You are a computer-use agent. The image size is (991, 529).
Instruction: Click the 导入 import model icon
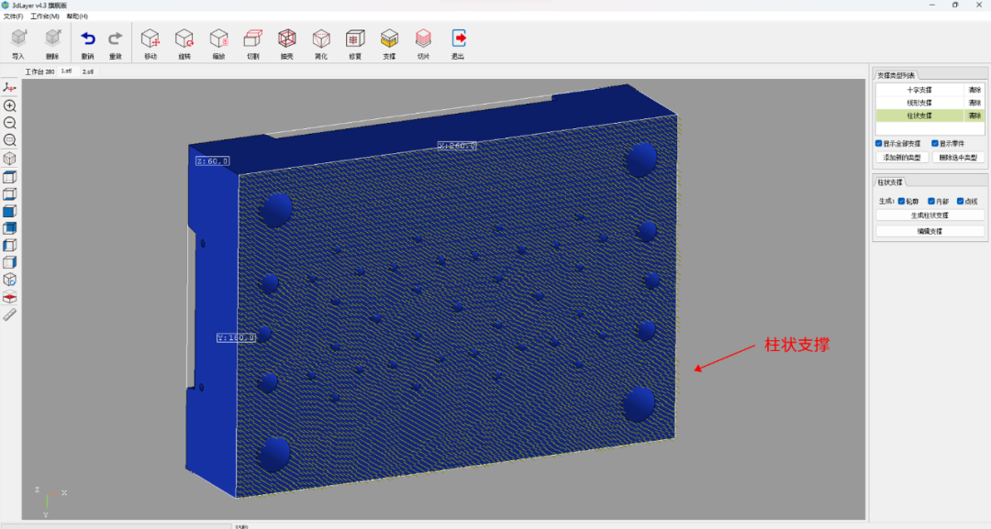click(x=19, y=39)
